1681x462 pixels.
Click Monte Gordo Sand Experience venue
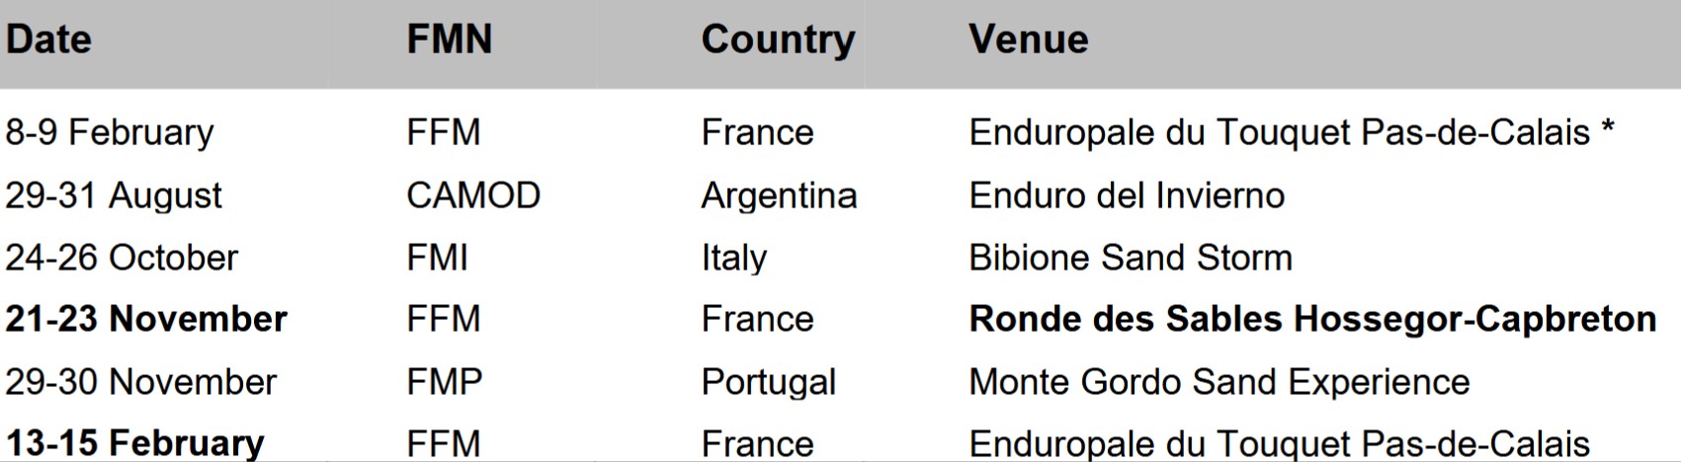coord(1219,383)
